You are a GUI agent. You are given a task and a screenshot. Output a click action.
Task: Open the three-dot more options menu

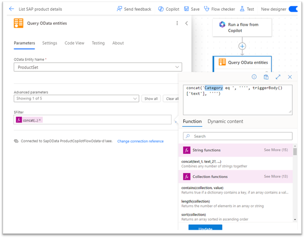click(x=177, y=23)
